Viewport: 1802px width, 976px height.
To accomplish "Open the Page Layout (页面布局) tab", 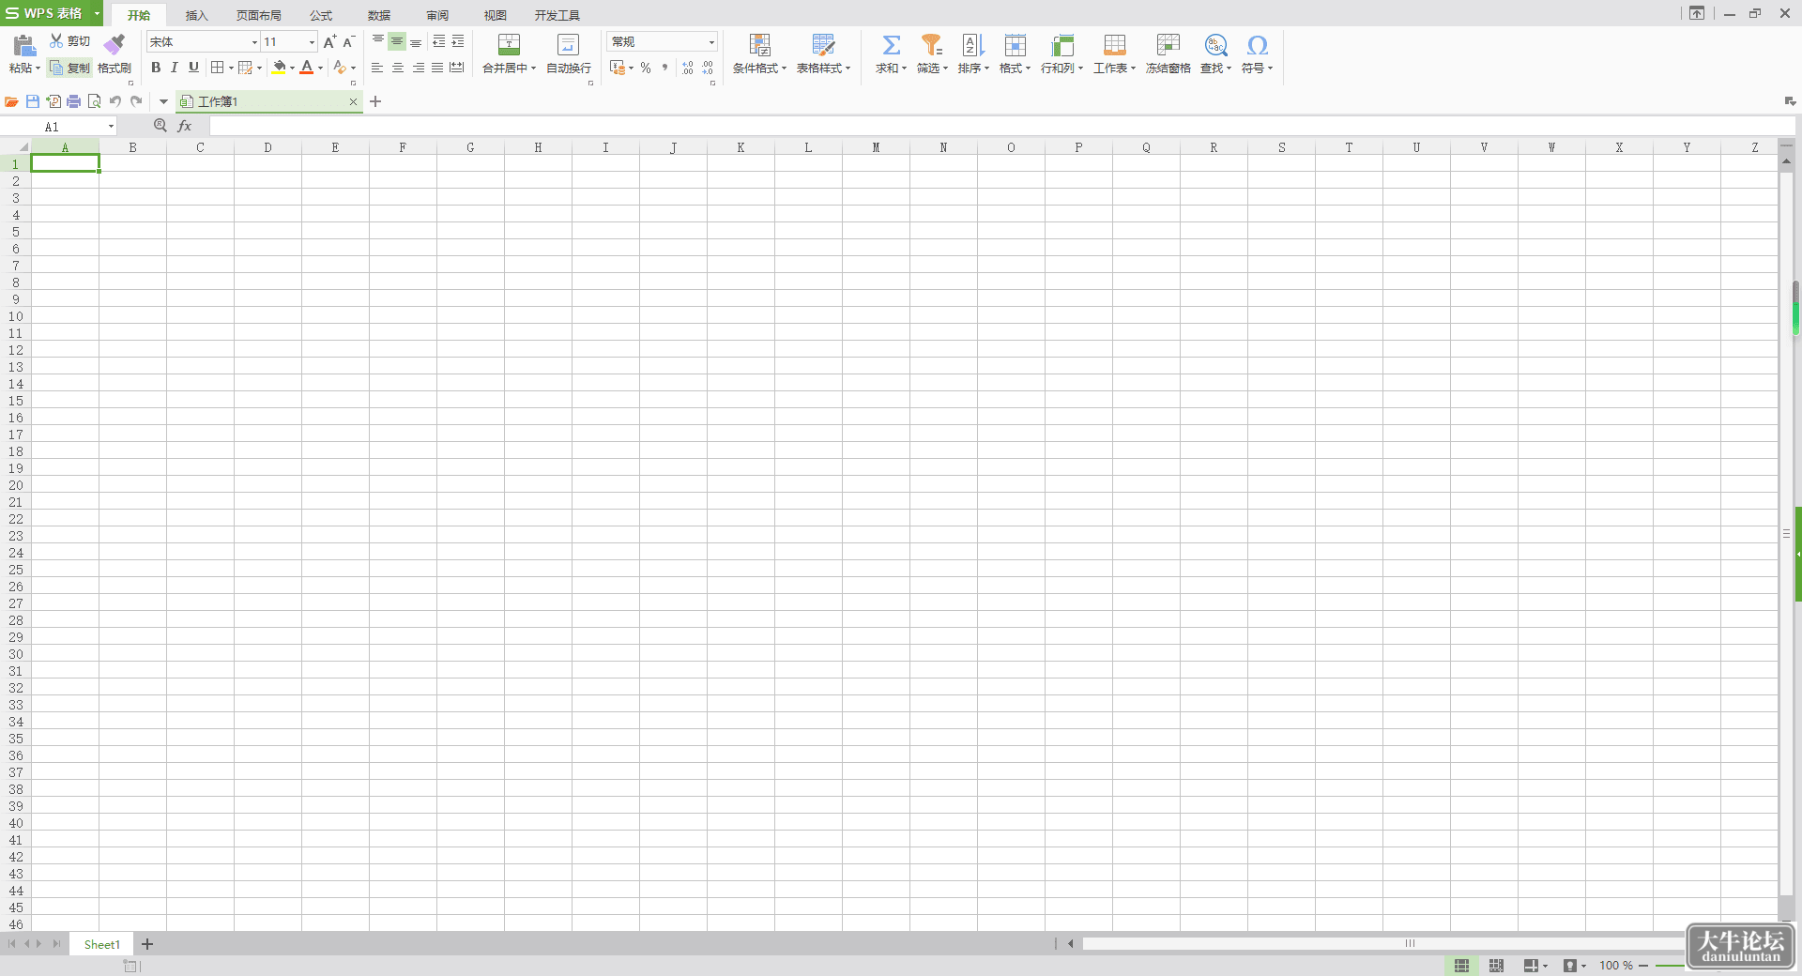I will coord(258,15).
